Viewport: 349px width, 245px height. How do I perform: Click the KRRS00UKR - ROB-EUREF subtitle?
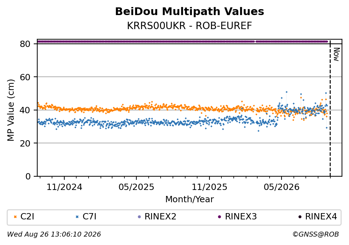click(x=189, y=26)
